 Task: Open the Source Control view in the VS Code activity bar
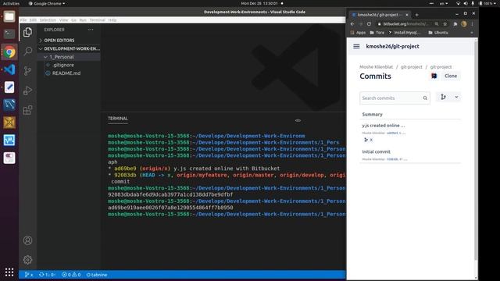point(28,71)
